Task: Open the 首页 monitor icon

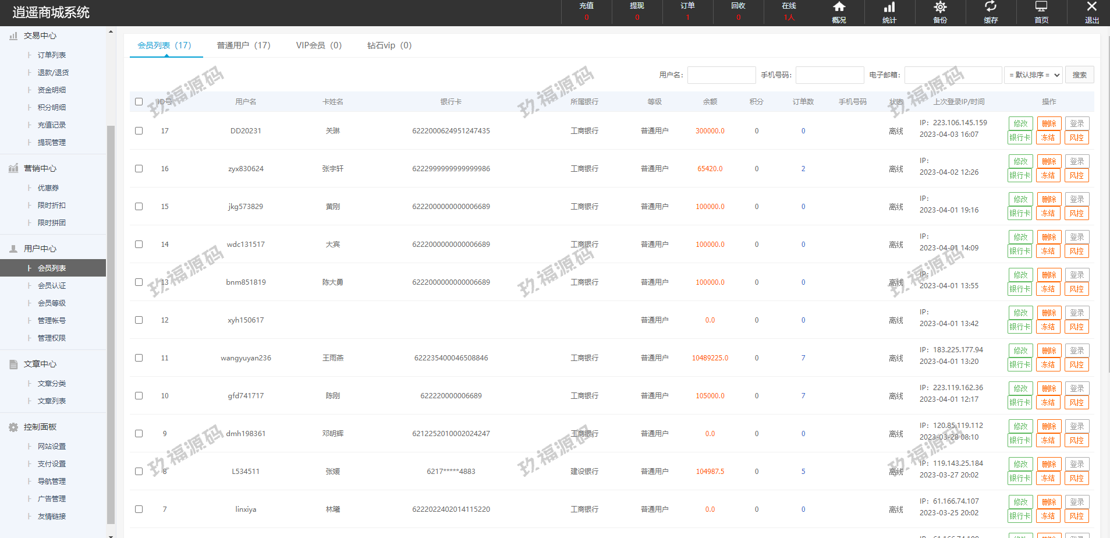Action: click(1041, 8)
